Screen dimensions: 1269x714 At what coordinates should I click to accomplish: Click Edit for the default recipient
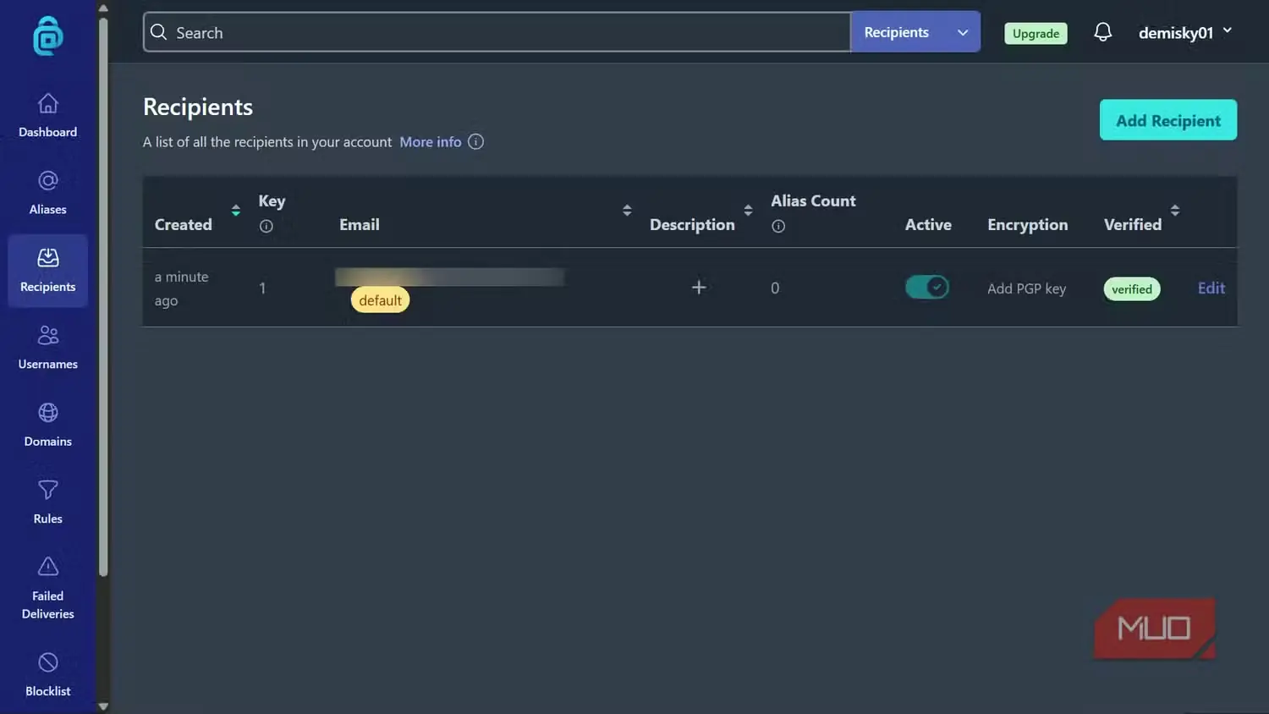point(1211,288)
